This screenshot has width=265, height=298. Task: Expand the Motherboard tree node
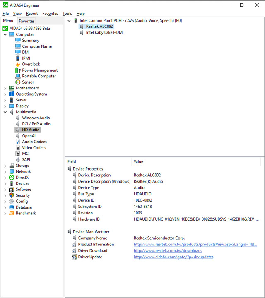[x=5, y=88]
